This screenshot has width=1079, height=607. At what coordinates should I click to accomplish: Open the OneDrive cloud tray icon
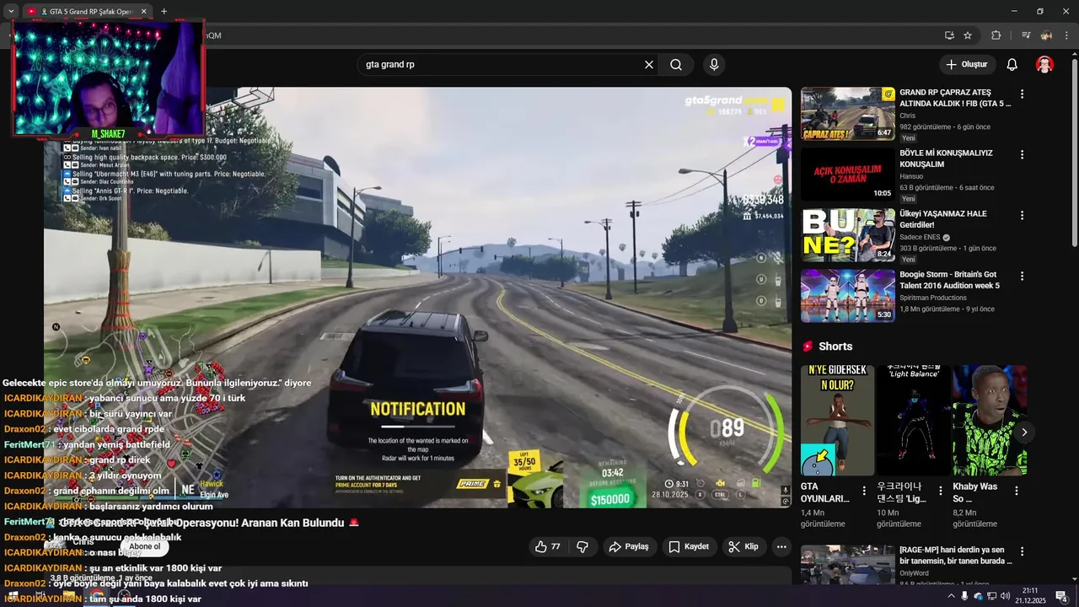pos(978,596)
